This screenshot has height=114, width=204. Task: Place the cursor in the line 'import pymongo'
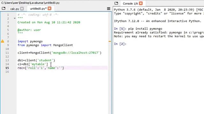tap(30, 41)
